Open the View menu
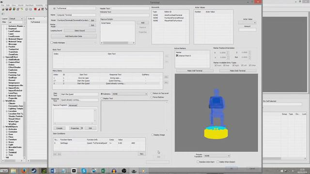The height and width of the screenshot is (174, 310). point(14,5)
